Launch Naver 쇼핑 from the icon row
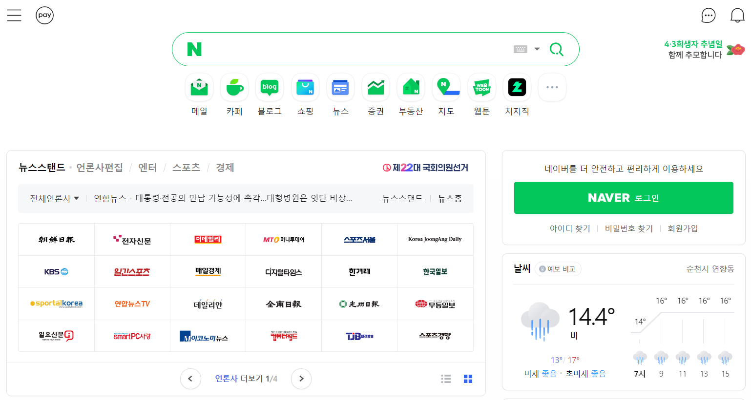751x400 pixels. pos(305,87)
